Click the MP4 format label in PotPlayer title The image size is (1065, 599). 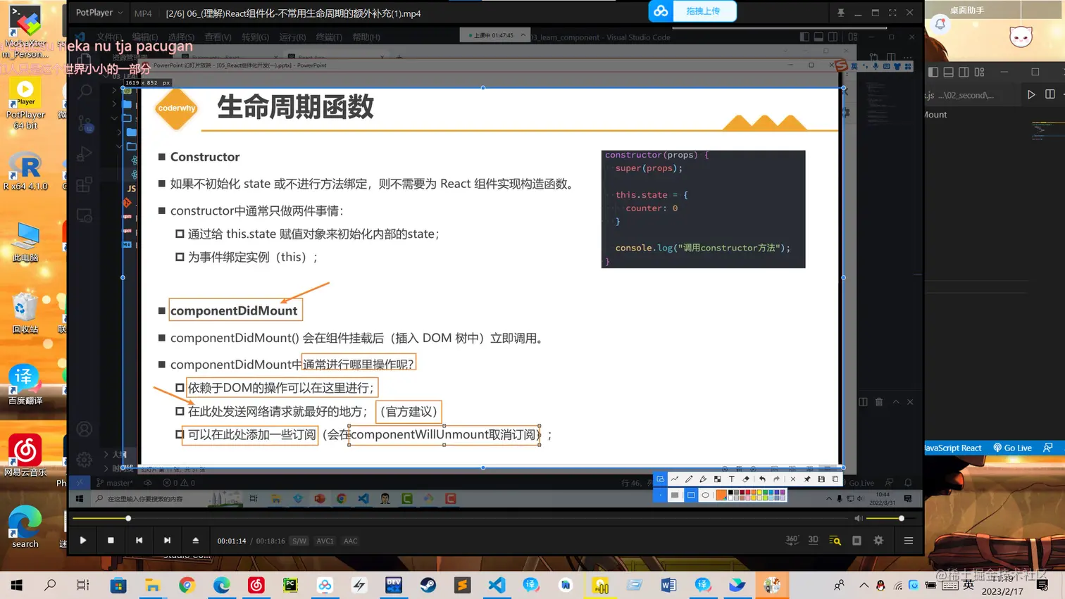point(143,13)
